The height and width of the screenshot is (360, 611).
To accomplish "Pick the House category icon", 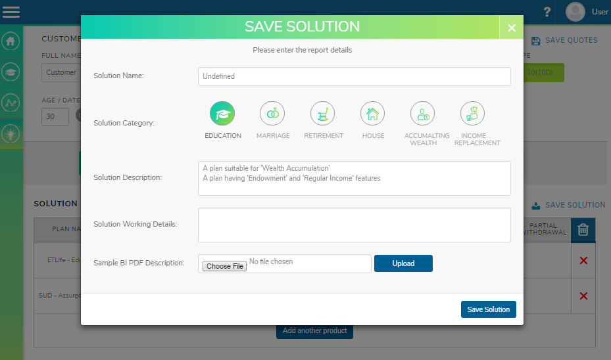I will [x=373, y=114].
